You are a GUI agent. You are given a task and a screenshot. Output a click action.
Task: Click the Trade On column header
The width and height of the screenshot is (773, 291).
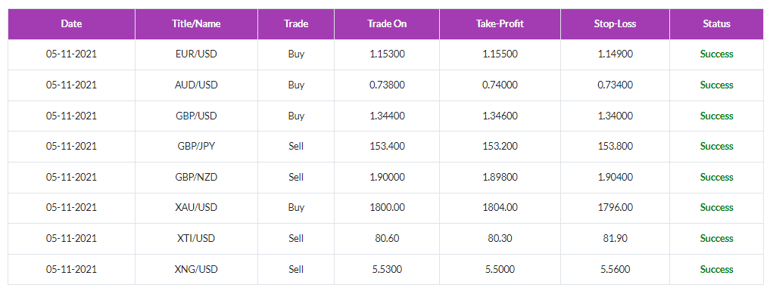[x=387, y=23]
